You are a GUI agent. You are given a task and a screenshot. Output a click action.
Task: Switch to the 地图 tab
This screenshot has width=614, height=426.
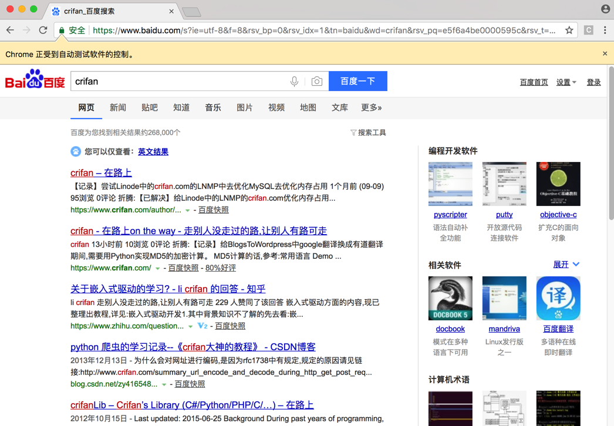(x=308, y=108)
